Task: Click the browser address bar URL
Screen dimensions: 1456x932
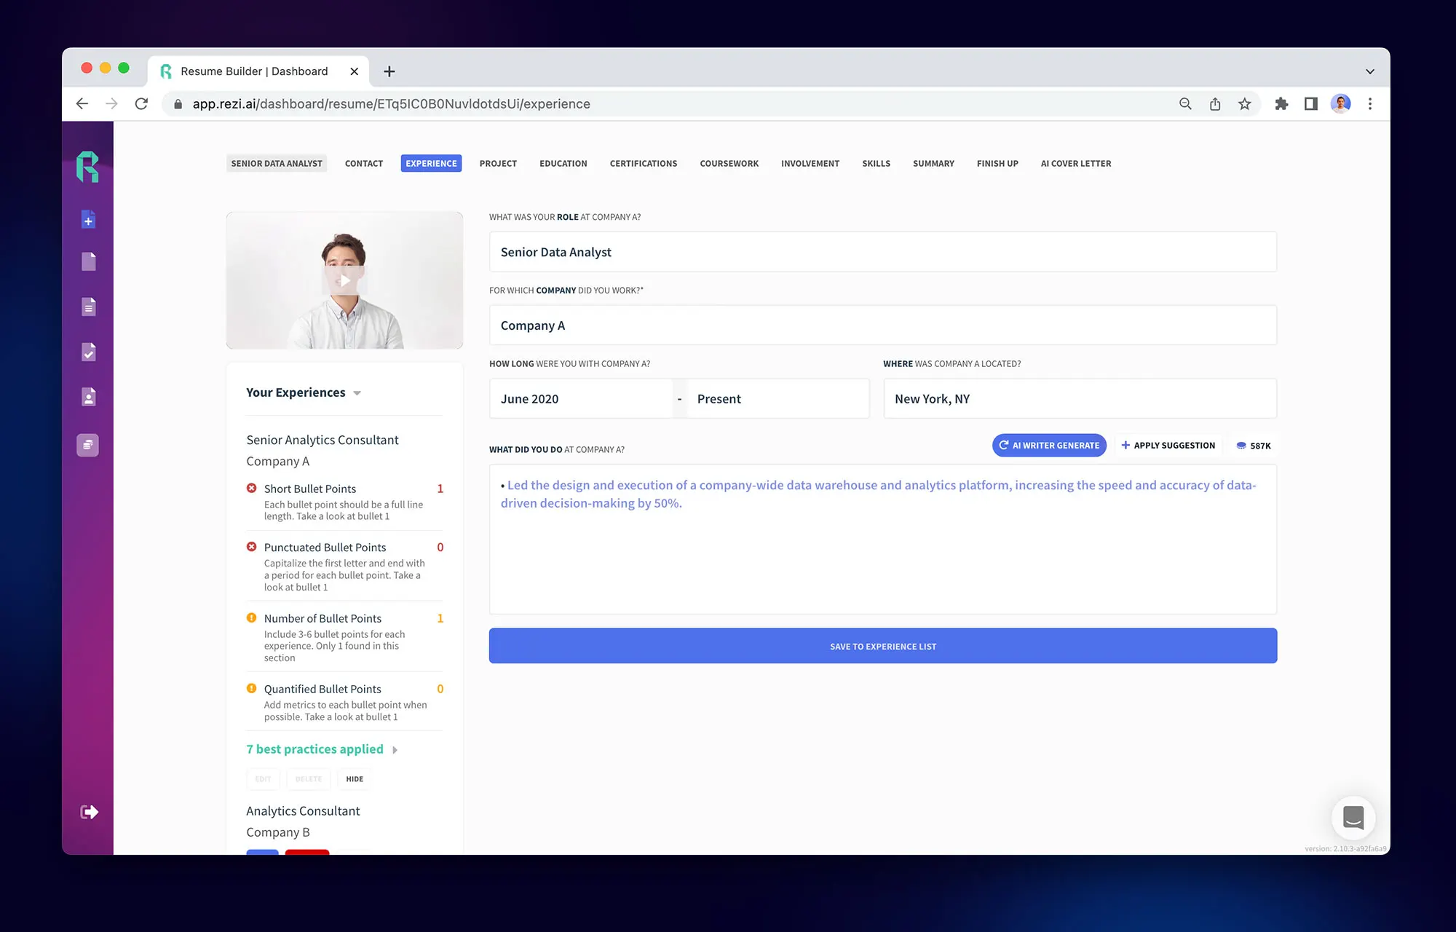Action: pos(391,104)
